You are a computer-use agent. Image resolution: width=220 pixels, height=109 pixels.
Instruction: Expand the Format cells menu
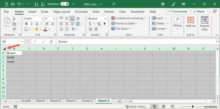click(x=159, y=29)
